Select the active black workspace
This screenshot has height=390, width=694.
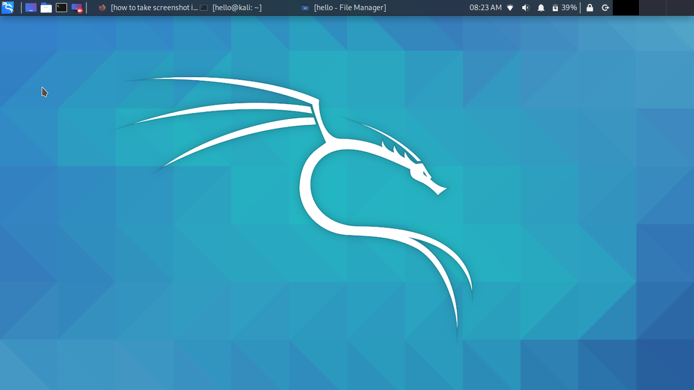pos(626,8)
